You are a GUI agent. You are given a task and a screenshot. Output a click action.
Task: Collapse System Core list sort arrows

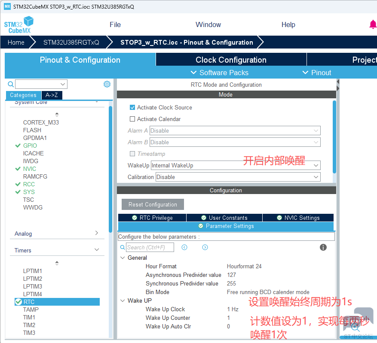57,115
